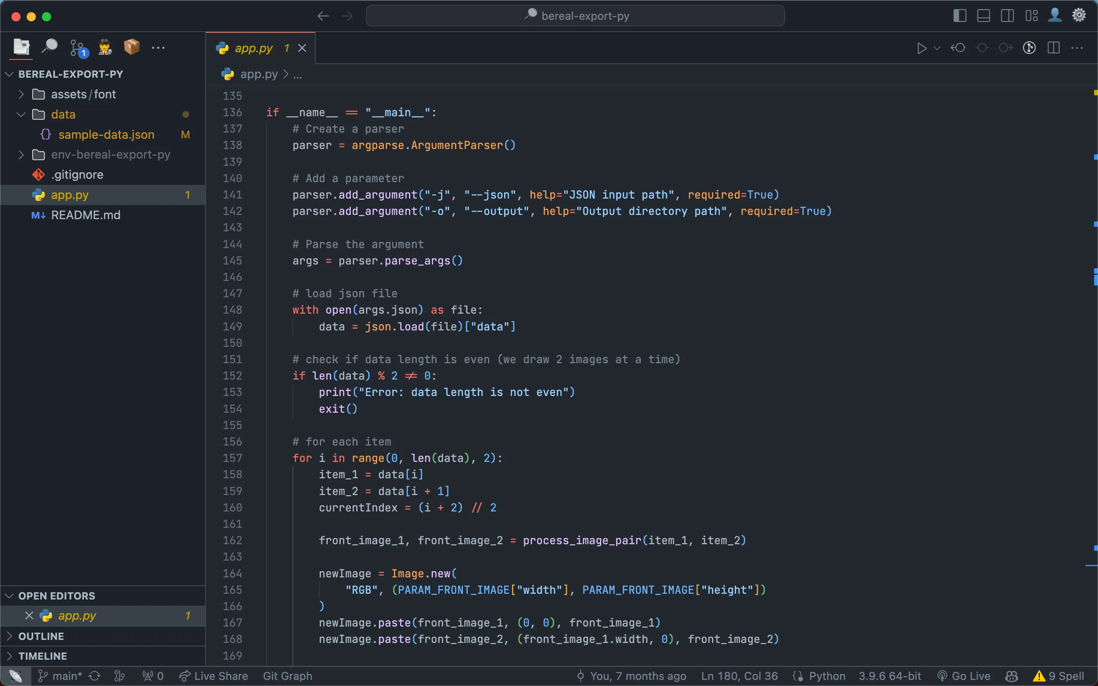Image resolution: width=1098 pixels, height=686 pixels.
Task: Synchronize changes status bar icon
Action: pyautogui.click(x=95, y=676)
